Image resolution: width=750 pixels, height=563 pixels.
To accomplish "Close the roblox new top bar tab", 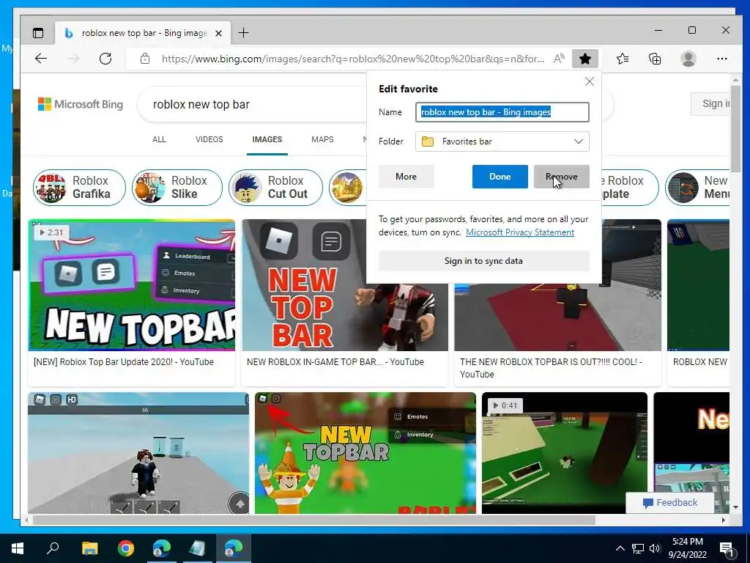I will [x=218, y=33].
